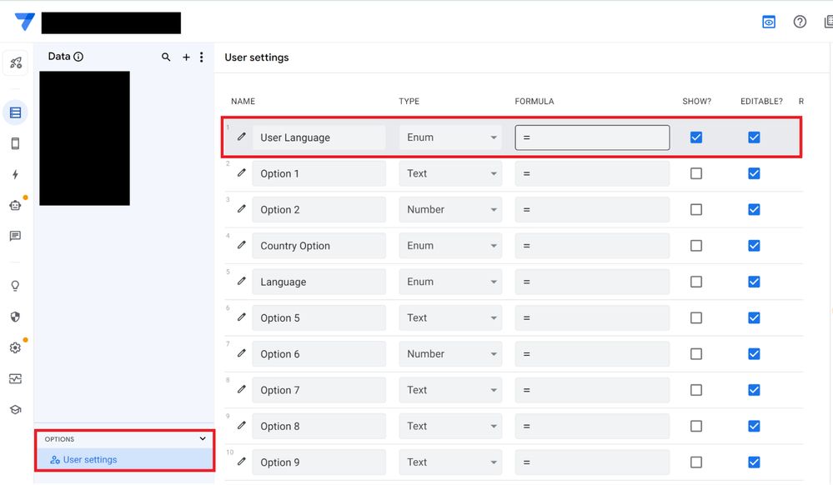Open Data panel more options menu
Viewport: 833px width, 485px height.
pyautogui.click(x=201, y=57)
